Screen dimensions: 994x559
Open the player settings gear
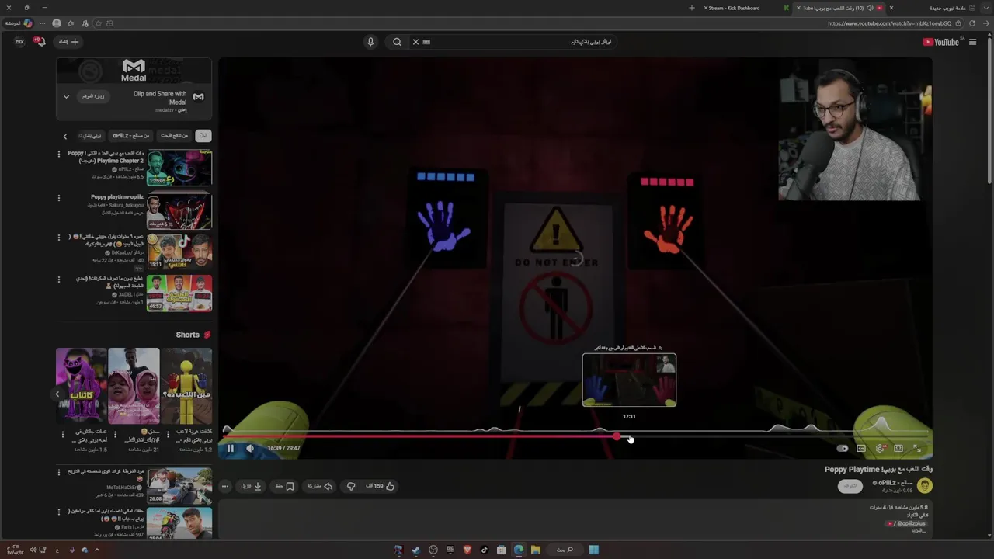(880, 448)
